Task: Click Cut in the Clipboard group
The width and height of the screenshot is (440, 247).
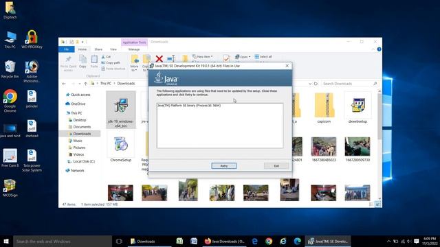Action: coord(106,57)
